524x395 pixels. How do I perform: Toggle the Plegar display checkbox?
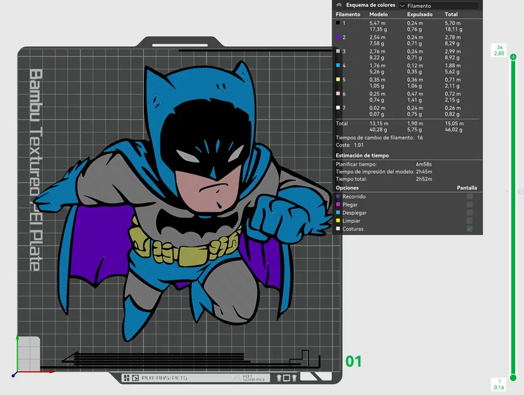(x=470, y=205)
